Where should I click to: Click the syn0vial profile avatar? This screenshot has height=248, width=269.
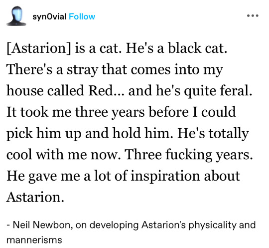click(x=16, y=16)
